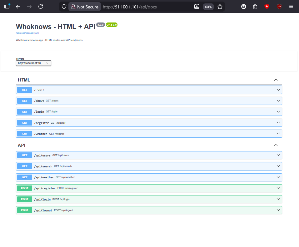Screen dimensions: 299x247
Task: Click GET badge for /weather endpoint
Action: click(25, 134)
